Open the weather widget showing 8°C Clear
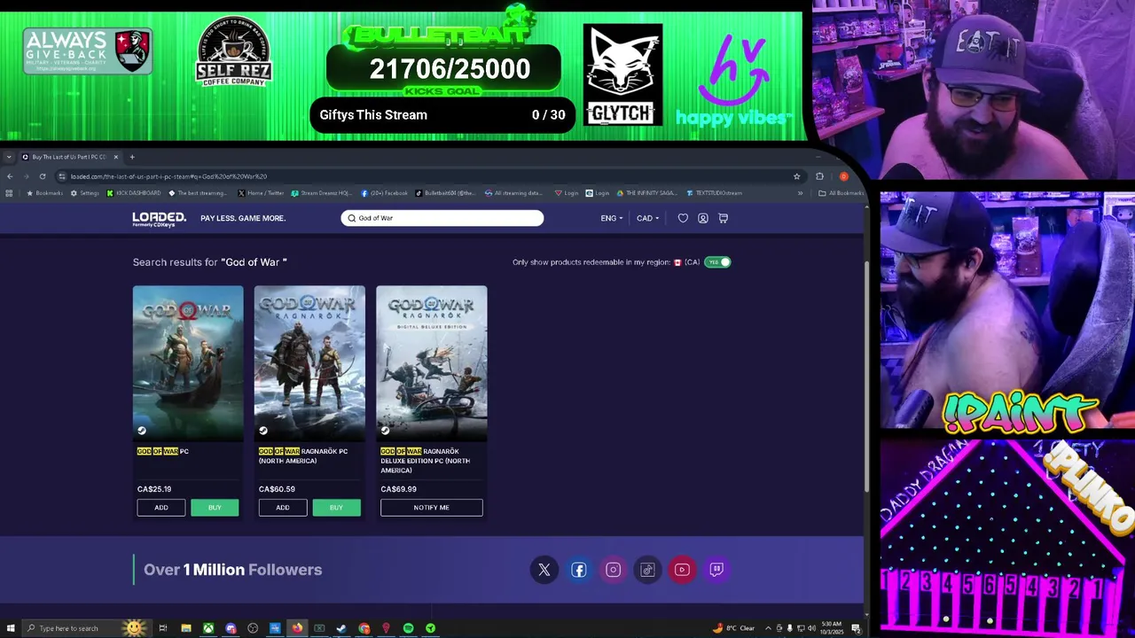Viewport: 1135px width, 638px height. coord(734,628)
